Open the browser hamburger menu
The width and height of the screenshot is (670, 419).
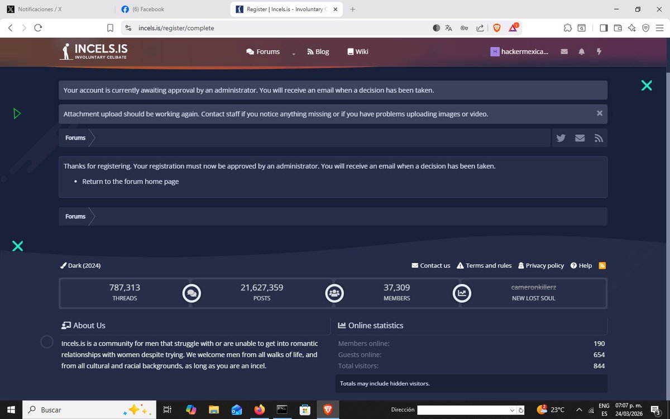coord(659,28)
